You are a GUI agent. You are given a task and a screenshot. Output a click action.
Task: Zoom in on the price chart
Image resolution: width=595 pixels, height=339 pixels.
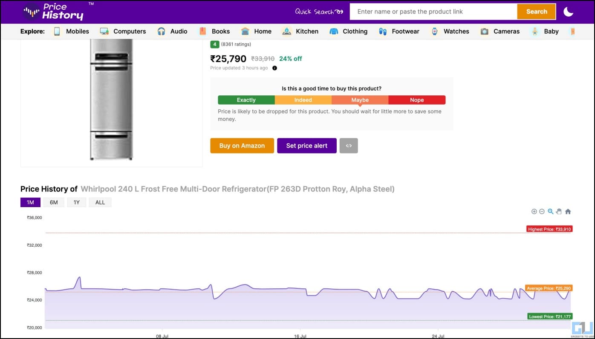tap(534, 211)
